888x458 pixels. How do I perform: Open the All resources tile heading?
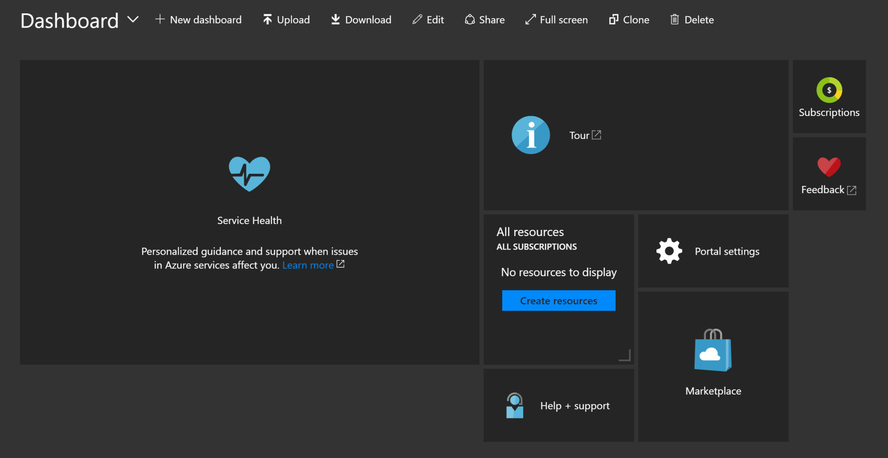(x=530, y=232)
